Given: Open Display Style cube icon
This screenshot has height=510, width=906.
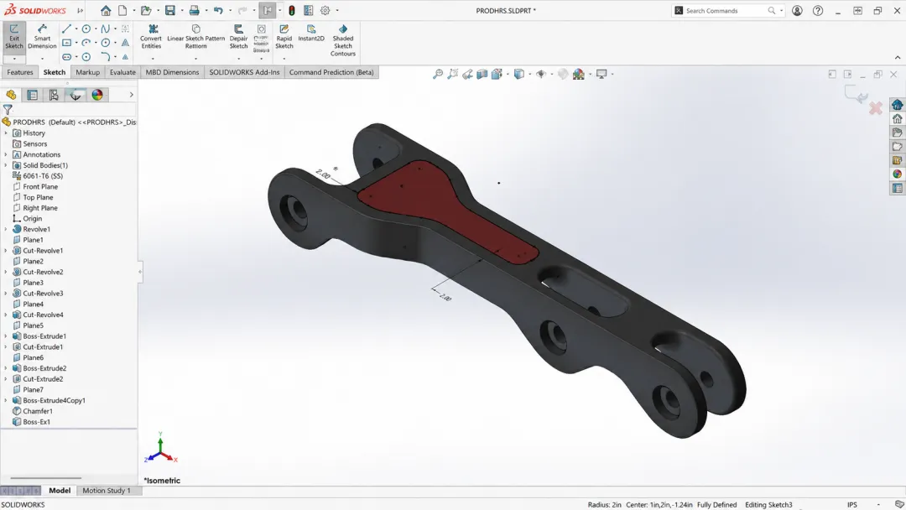Looking at the screenshot, I should pyautogui.click(x=519, y=74).
